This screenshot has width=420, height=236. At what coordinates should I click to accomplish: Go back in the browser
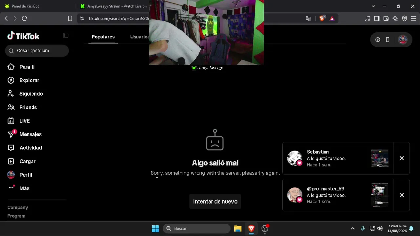pos(6,19)
